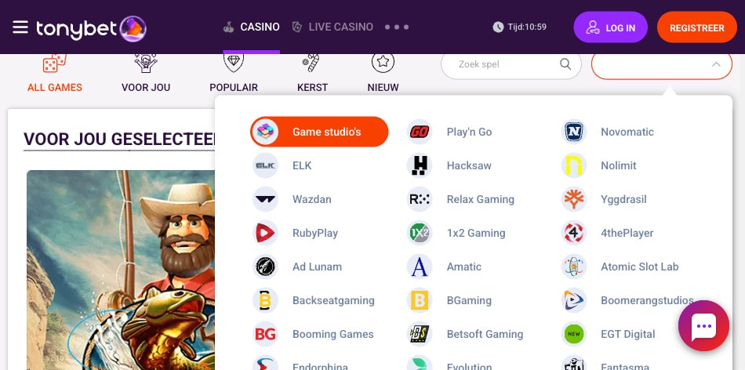Focus the Zoek spel search field
Image resolution: width=745 pixels, height=370 pixels.
pos(511,64)
